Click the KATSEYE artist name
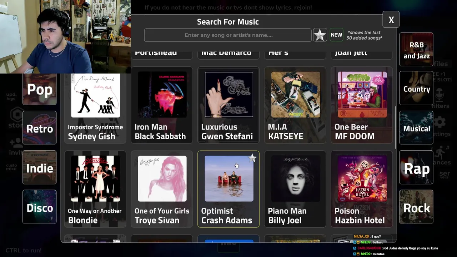457x257 pixels. click(286, 136)
